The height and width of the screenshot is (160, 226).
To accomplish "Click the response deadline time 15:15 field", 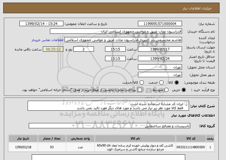I will pyautogui.click(x=115, y=49).
